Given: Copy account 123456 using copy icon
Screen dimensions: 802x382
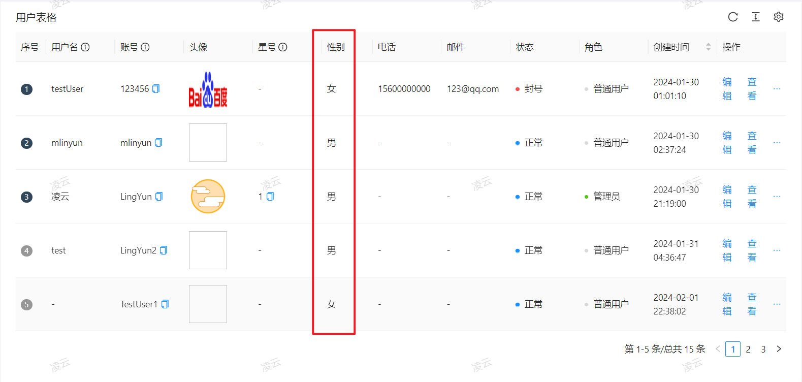Looking at the screenshot, I should coord(156,89).
